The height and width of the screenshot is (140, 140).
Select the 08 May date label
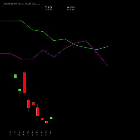click(46, 133)
